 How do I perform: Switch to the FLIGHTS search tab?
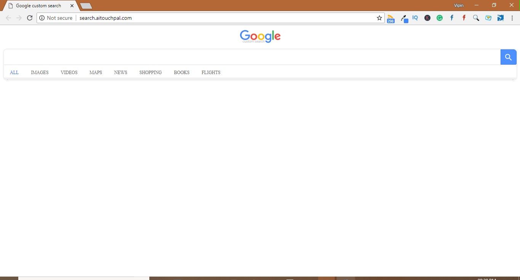click(211, 72)
